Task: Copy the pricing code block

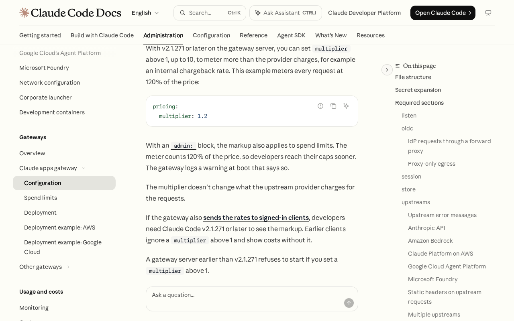Action: [x=333, y=106]
